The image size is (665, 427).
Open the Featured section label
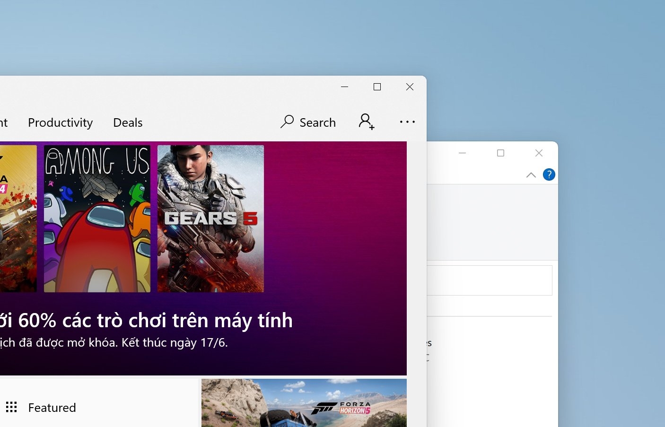pos(52,408)
